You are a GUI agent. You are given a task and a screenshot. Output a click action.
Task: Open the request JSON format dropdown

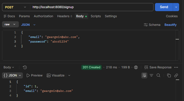pyautogui.click(x=28, y=25)
